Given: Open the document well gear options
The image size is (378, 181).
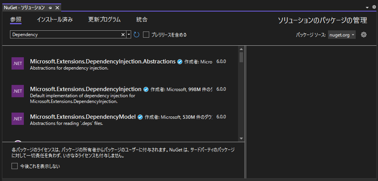Looking at the screenshot, I should pos(374,7).
